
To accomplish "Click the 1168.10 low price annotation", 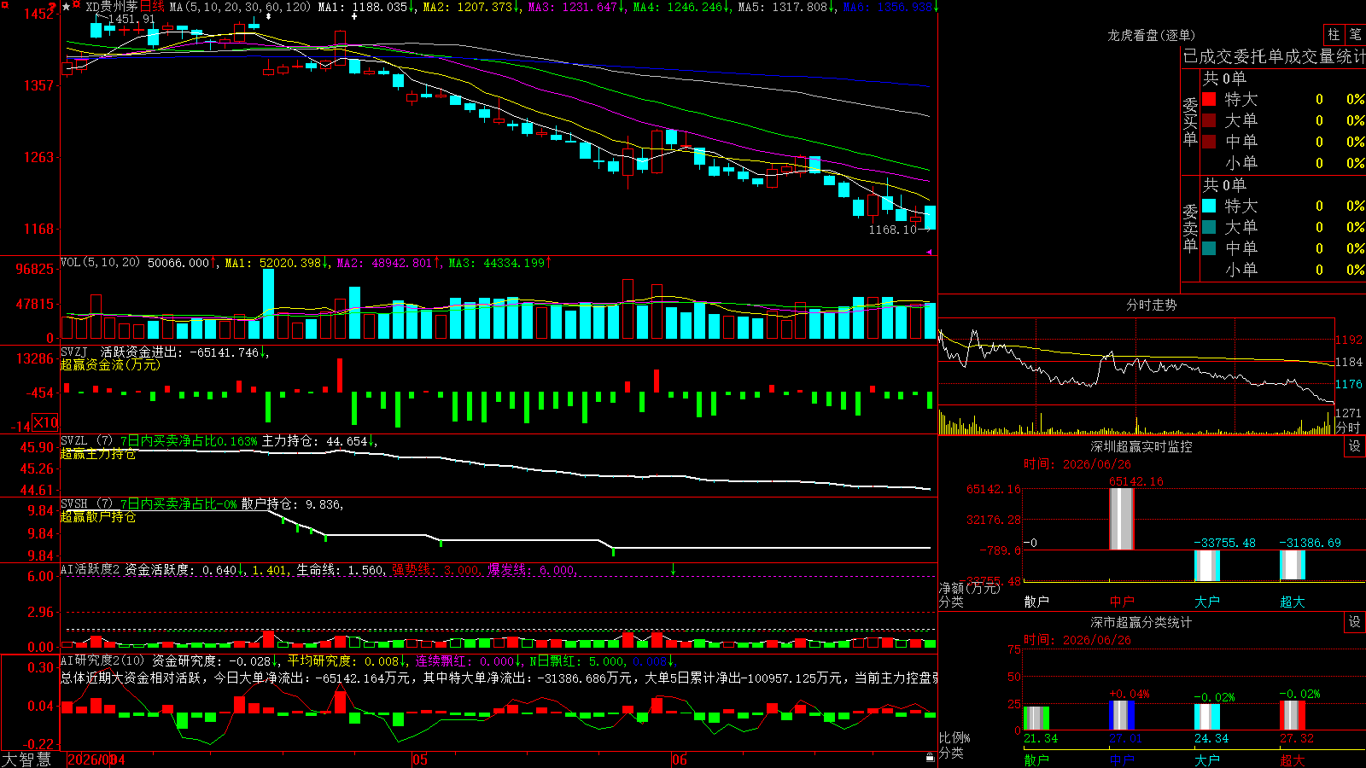I will (892, 230).
